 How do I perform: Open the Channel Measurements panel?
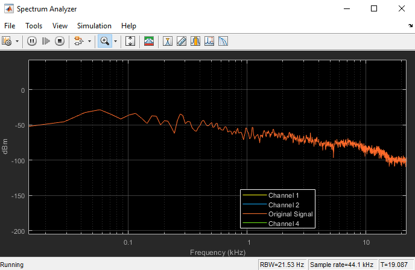[x=195, y=41]
